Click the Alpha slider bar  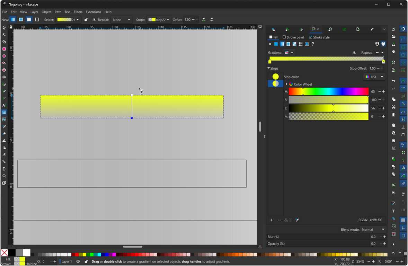329,116
